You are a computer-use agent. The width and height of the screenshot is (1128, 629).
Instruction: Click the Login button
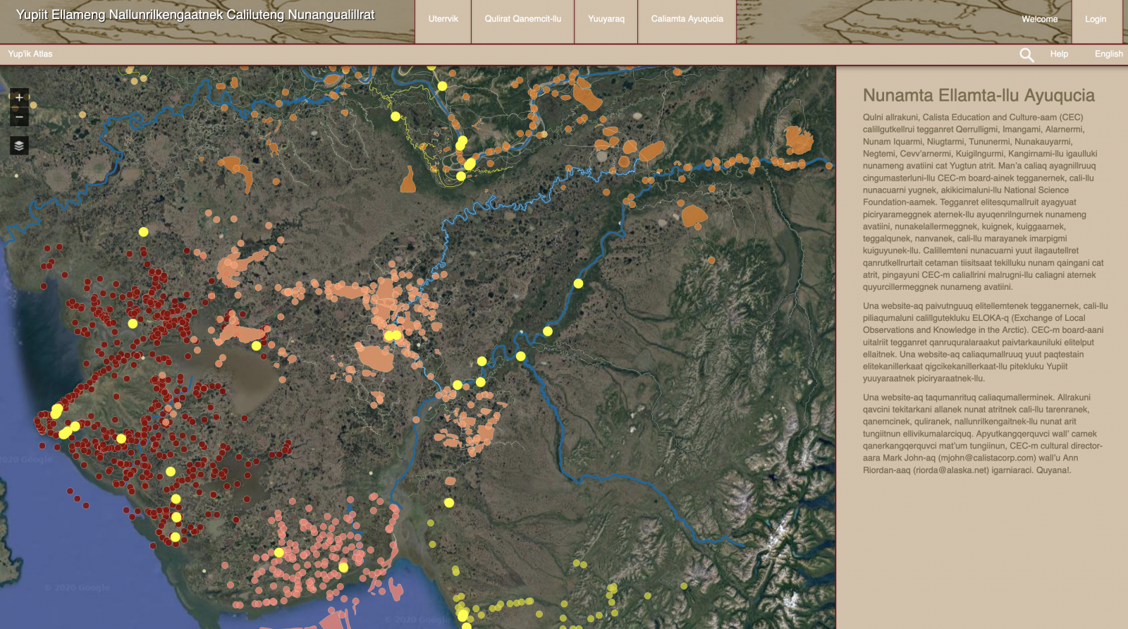click(1095, 20)
